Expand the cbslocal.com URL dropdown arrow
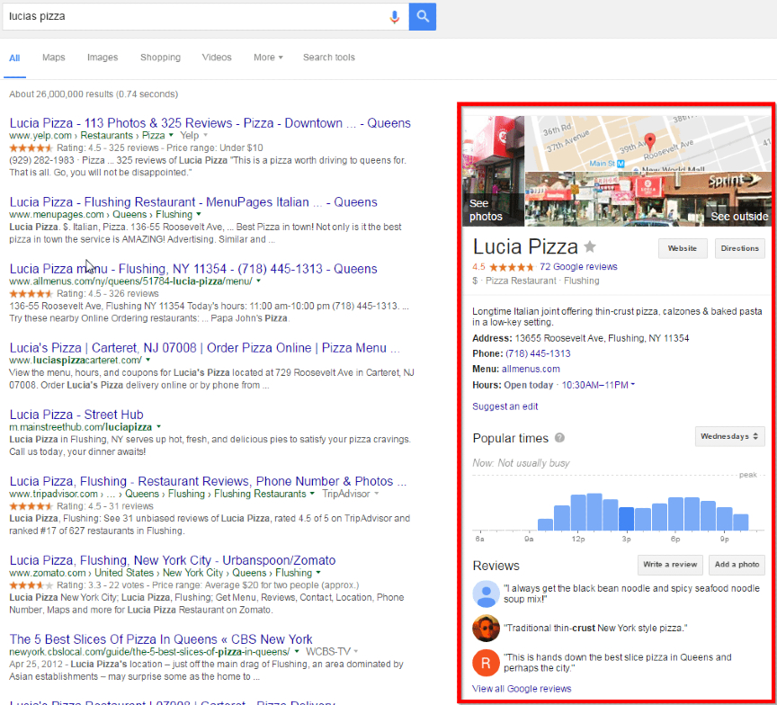Image resolution: width=777 pixels, height=705 pixels. coord(297,651)
